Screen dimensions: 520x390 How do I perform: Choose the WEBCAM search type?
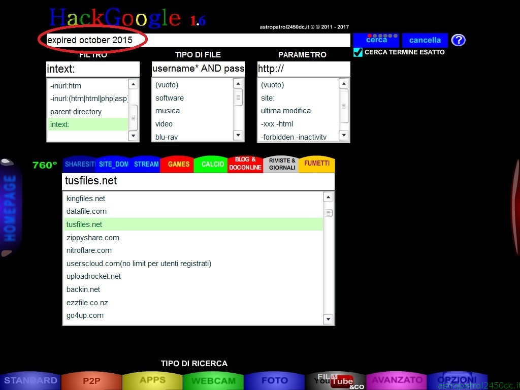214,381
